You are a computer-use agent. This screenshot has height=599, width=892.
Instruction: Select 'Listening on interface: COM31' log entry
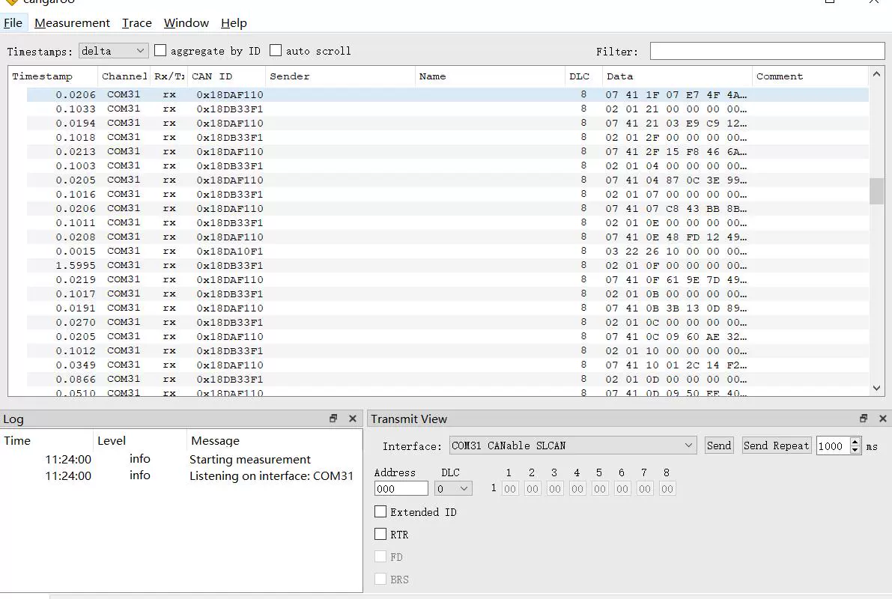(x=181, y=475)
